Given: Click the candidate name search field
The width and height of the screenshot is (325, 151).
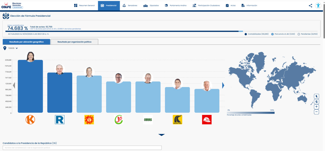Looking at the screenshot, I should [82, 148].
